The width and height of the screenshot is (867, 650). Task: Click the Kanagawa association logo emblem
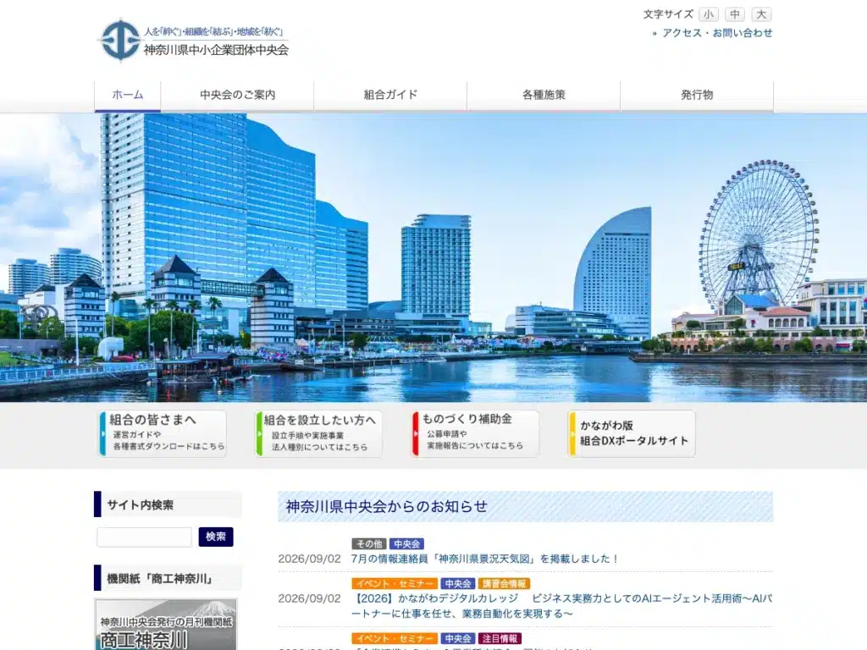119,40
